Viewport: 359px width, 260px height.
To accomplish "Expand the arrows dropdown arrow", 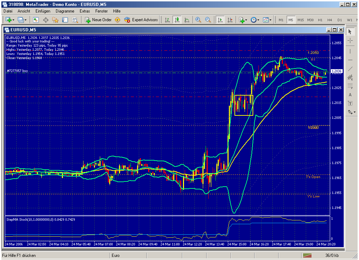I will [x=354, y=112].
